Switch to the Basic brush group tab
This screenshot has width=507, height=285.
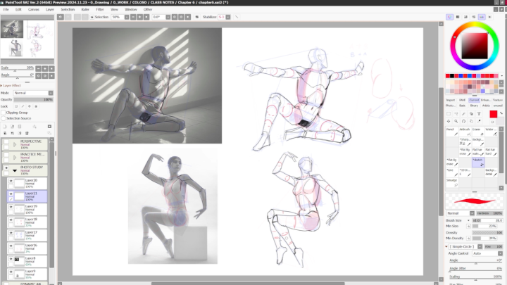(463, 106)
